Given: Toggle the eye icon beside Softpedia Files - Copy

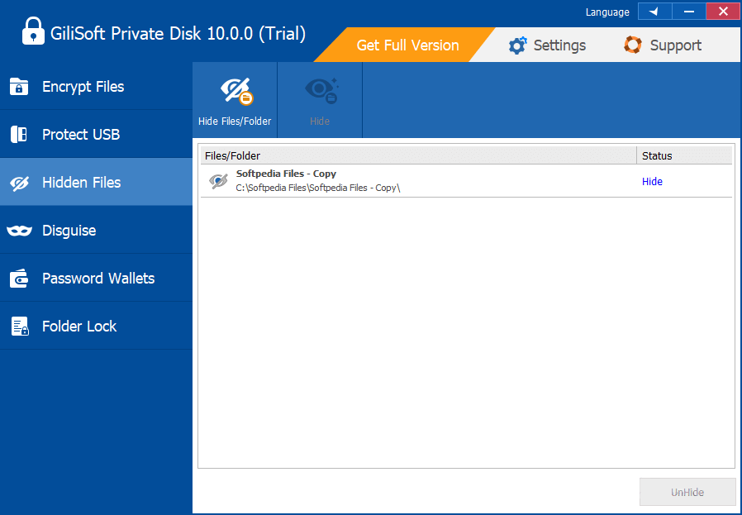Looking at the screenshot, I should coord(218,181).
